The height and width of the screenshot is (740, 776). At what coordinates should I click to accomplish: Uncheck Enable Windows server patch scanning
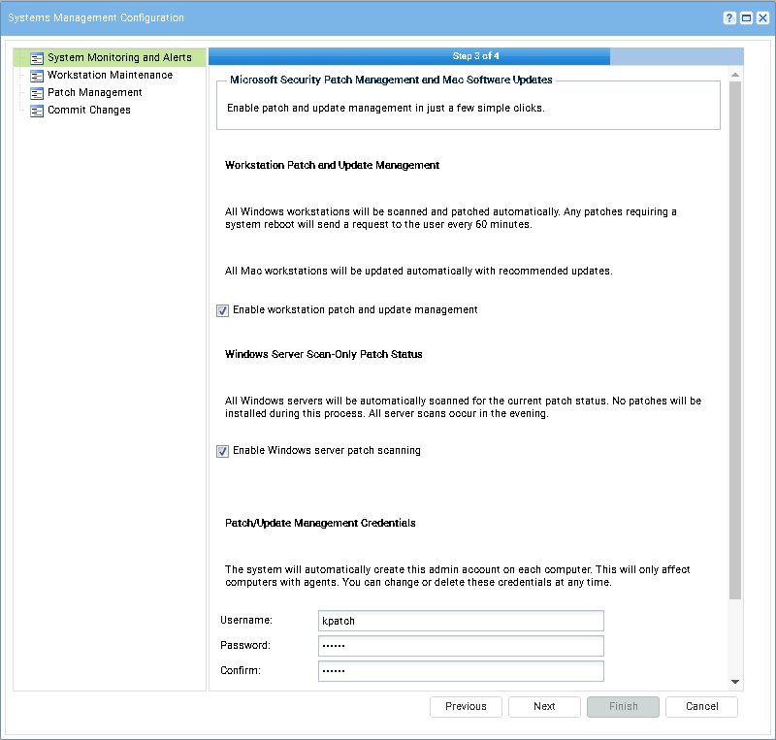(223, 451)
